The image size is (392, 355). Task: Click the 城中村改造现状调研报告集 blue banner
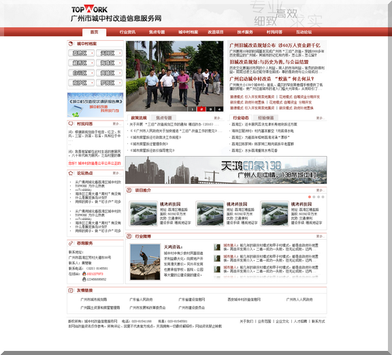pos(95,105)
